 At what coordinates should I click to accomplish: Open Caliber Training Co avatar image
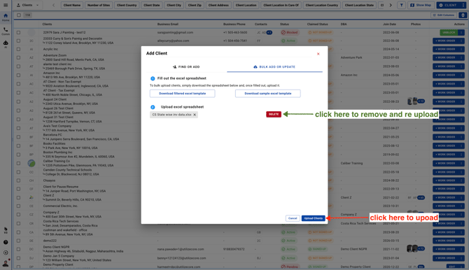tap(31, 163)
